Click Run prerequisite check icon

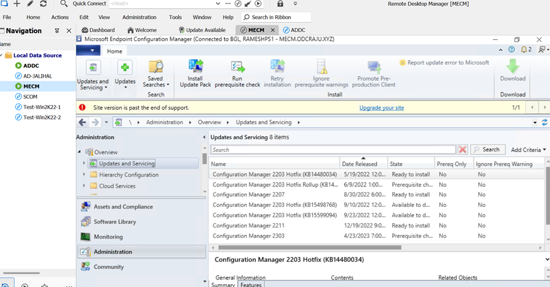coord(238,66)
